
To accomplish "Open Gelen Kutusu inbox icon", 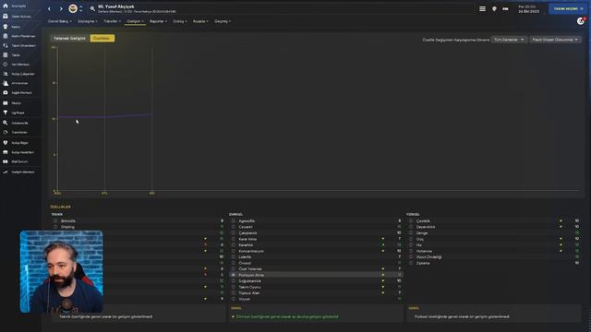I will click(x=6, y=17).
